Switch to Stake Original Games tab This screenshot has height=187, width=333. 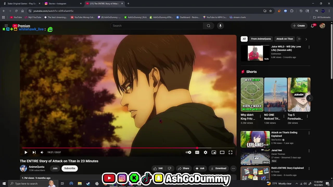point(22,4)
